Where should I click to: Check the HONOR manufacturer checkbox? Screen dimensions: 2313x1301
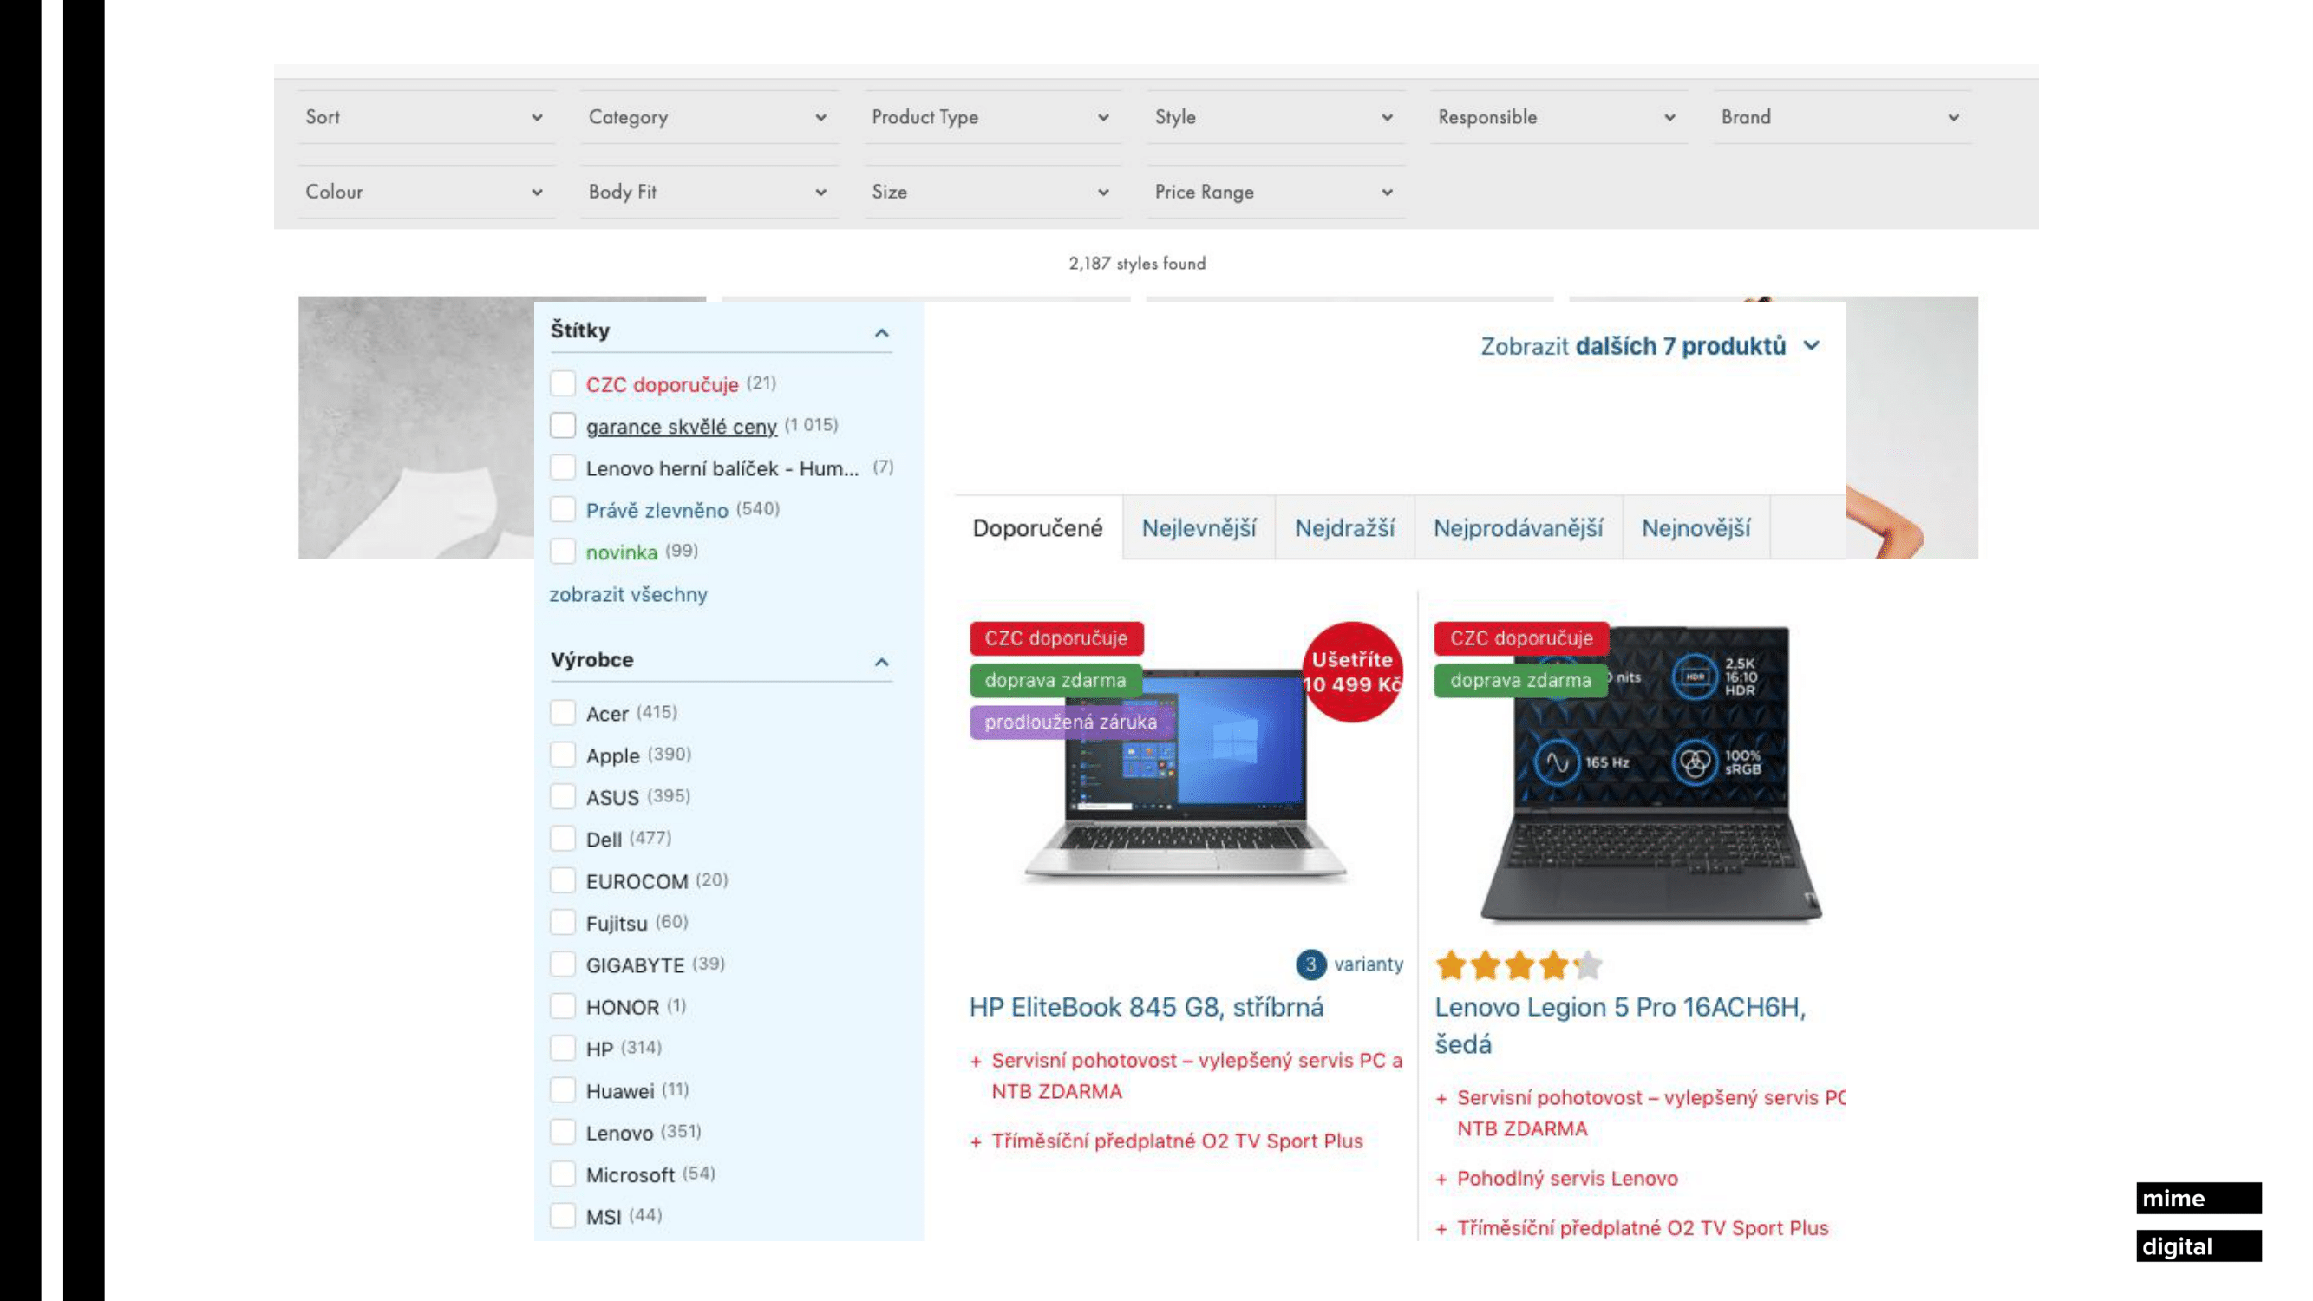563,1006
